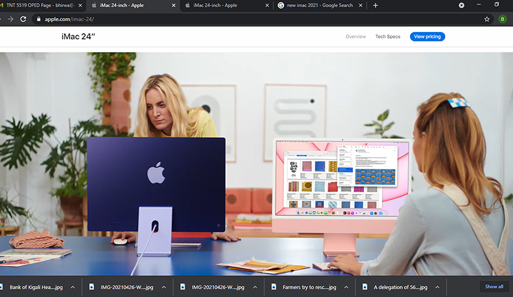Bookmark this page with the star icon
The height and width of the screenshot is (297, 513).
tap(486, 19)
